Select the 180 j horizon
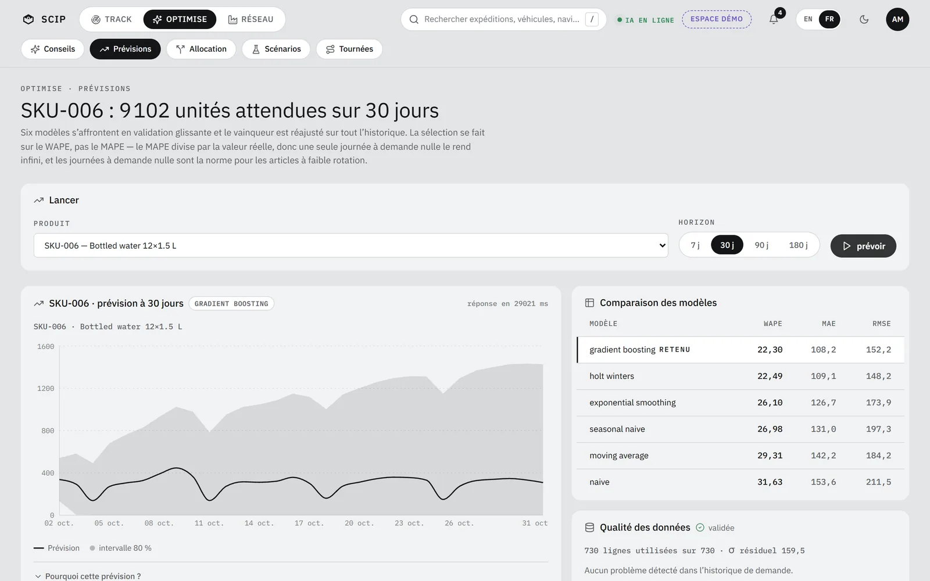 (798, 245)
